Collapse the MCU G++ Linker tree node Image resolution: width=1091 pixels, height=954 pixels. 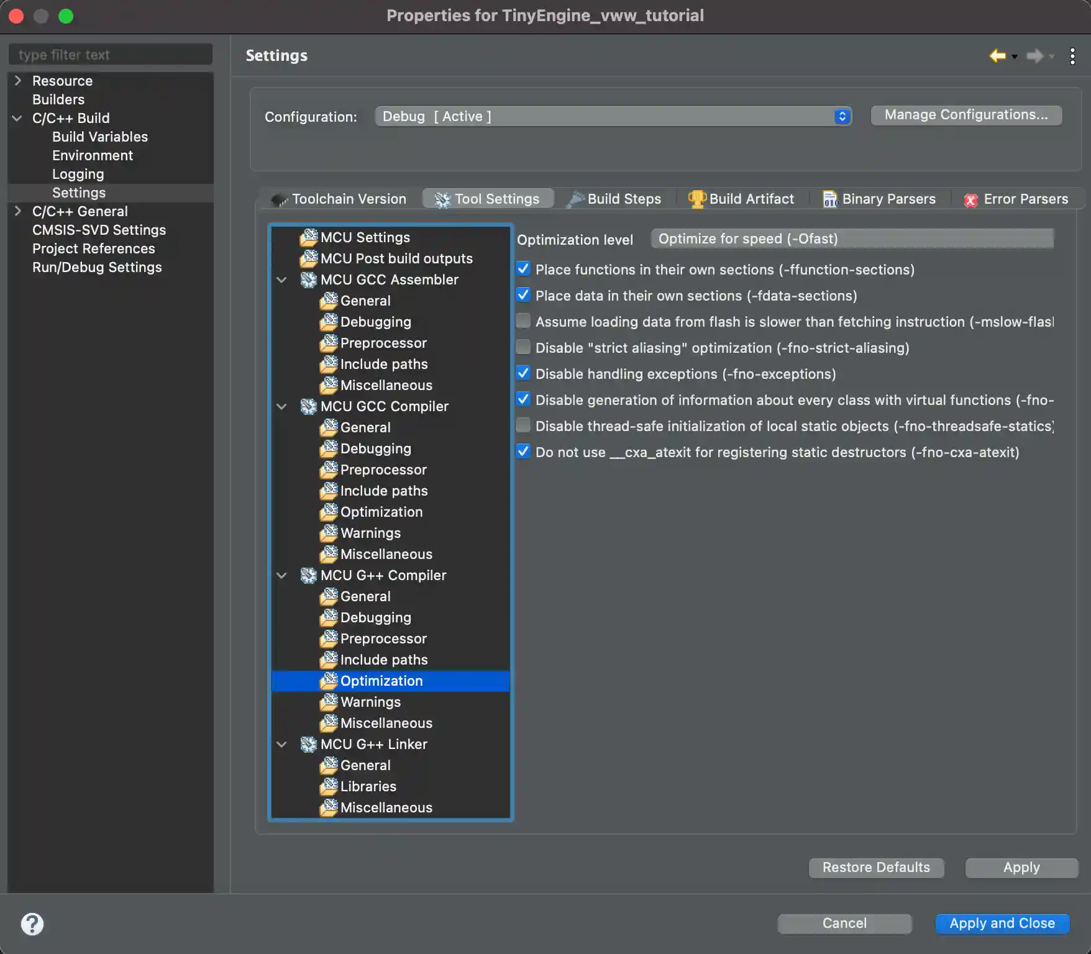pyautogui.click(x=281, y=744)
